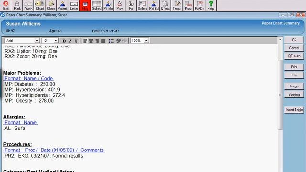Click the Print button
Screen dimensions: 306x172
(294, 67)
